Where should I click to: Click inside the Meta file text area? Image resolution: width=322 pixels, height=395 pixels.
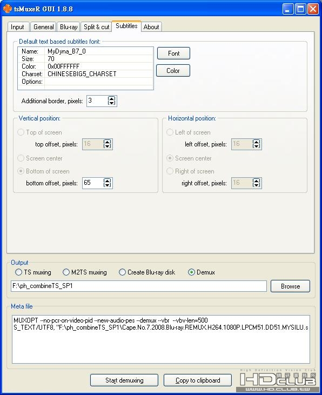tap(161, 339)
